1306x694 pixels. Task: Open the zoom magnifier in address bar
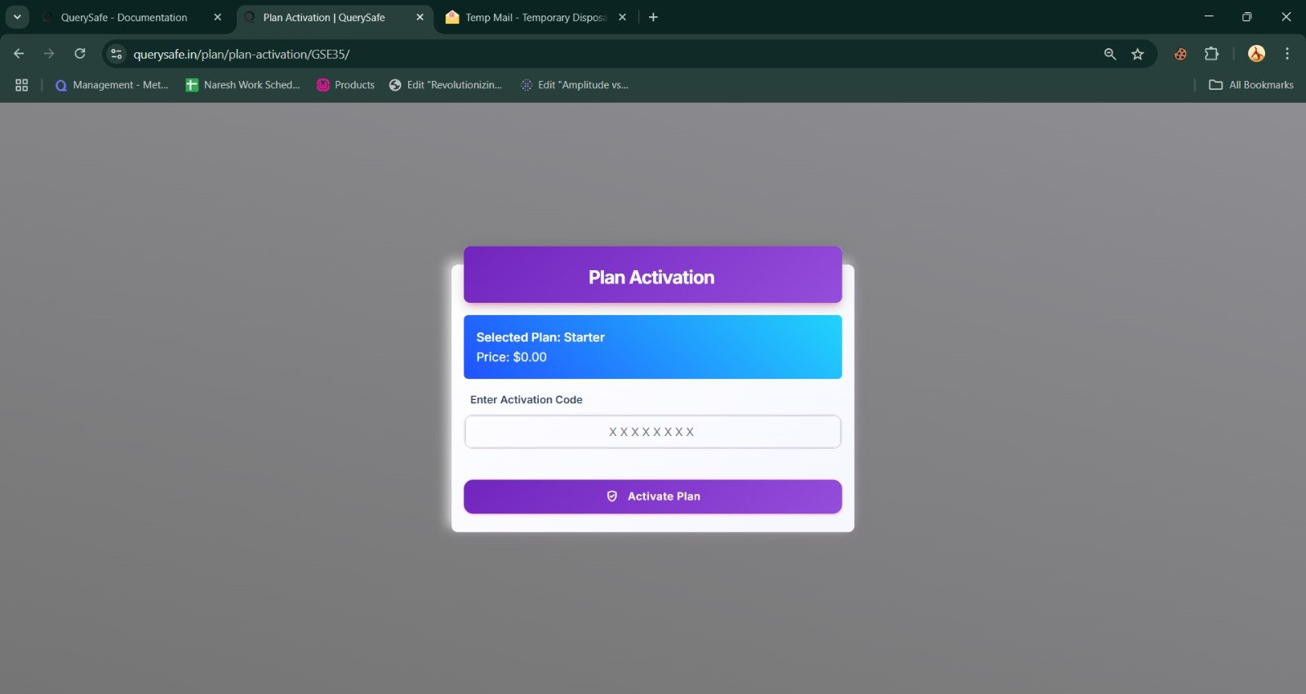(x=1110, y=54)
